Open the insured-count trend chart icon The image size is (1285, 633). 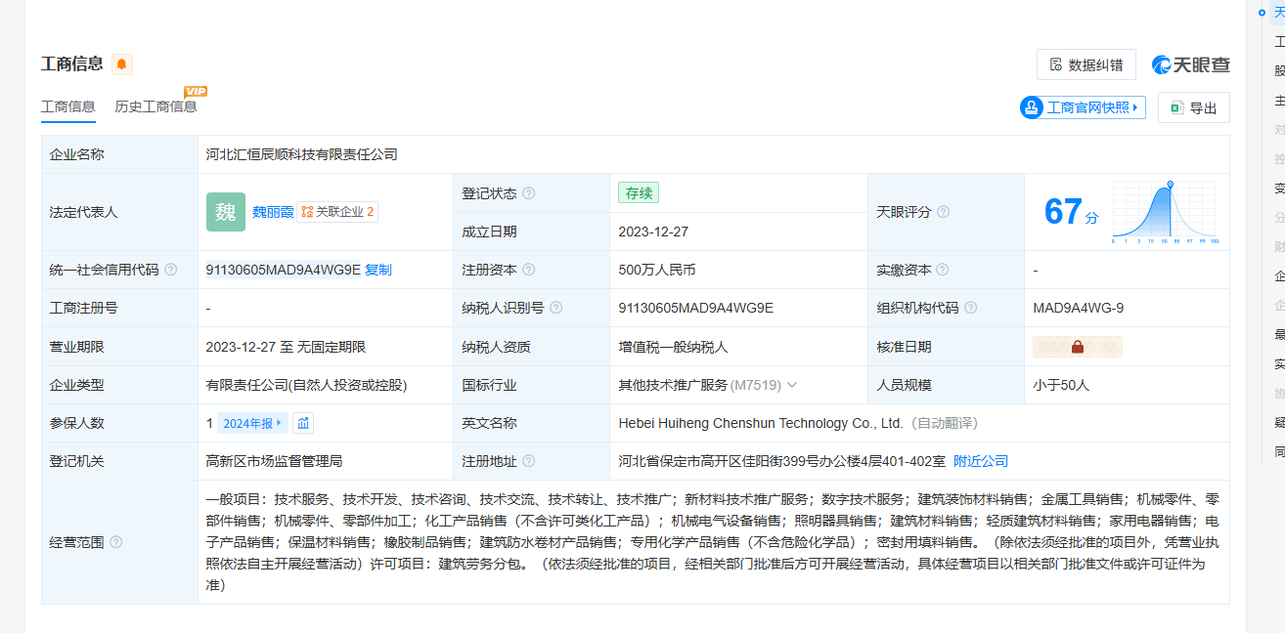(x=303, y=423)
